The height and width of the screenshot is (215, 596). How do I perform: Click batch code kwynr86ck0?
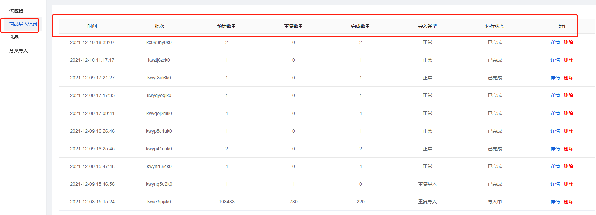(159, 166)
